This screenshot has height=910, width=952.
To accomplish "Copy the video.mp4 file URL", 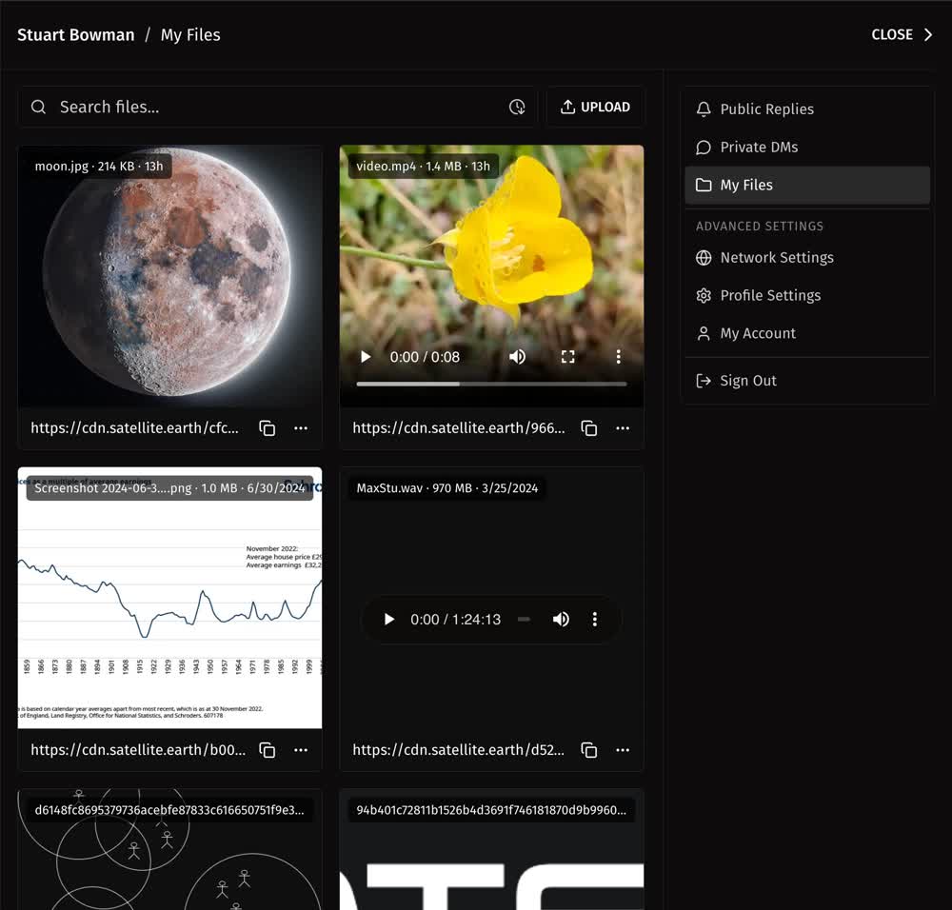I will [589, 428].
